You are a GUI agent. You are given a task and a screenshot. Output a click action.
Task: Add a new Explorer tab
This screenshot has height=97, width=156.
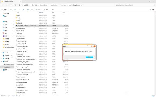[24, 2]
